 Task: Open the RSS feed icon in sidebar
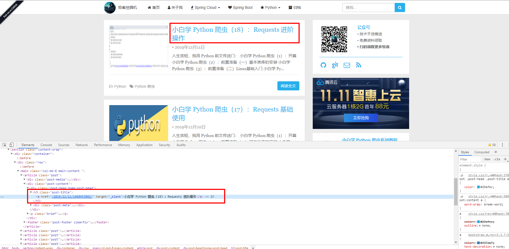point(359,65)
